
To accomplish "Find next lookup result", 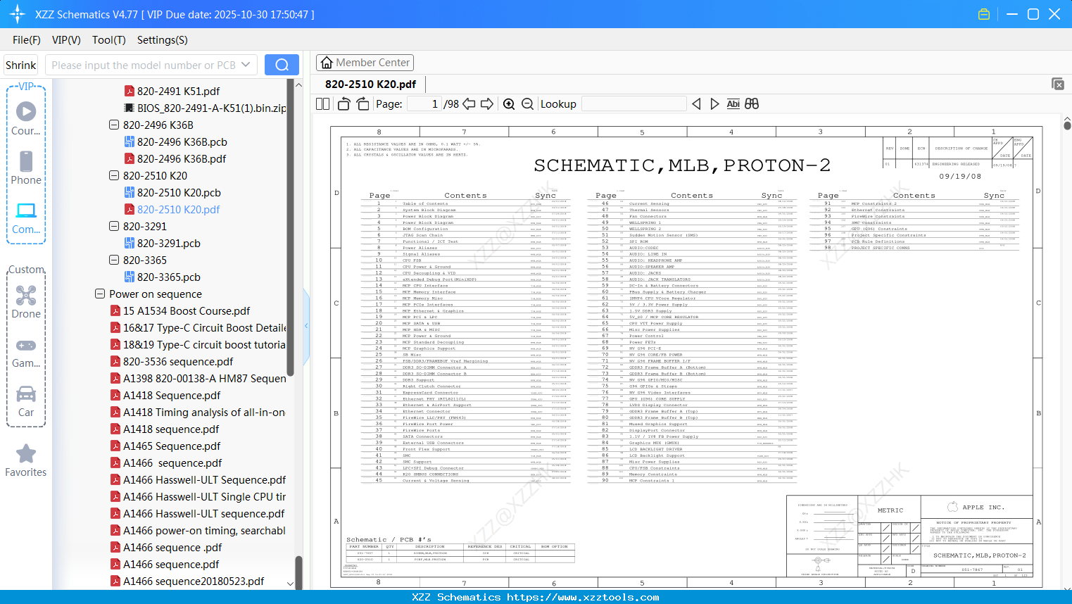I will point(714,104).
